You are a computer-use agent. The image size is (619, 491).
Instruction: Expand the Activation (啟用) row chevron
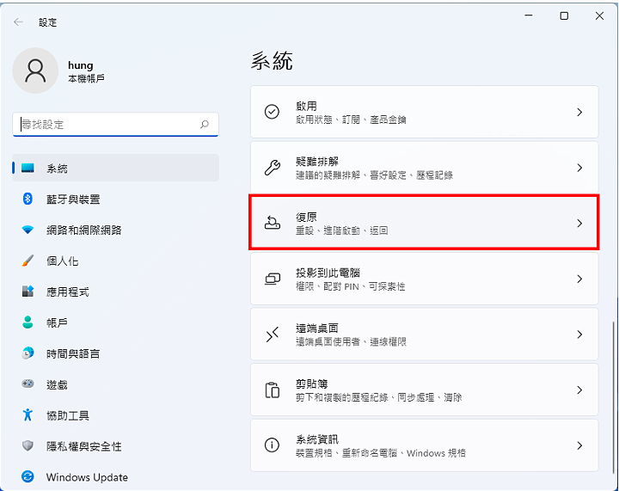579,112
